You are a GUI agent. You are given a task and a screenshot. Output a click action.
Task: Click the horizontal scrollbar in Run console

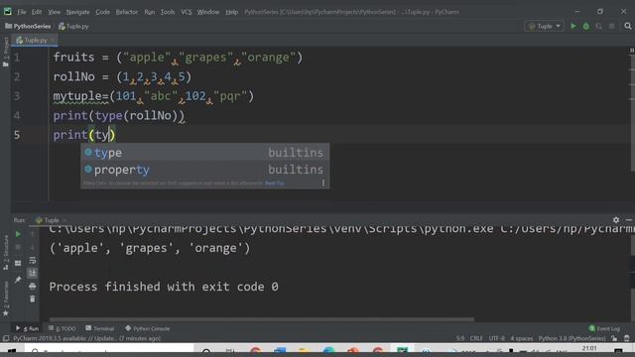click(262, 319)
